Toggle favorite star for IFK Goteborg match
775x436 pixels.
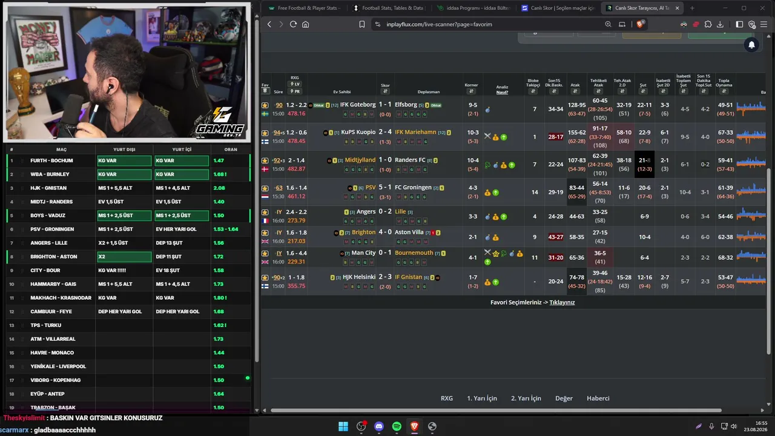[x=265, y=105]
